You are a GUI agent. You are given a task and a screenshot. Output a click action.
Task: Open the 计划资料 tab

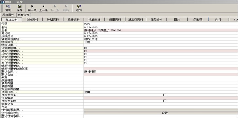[x=53, y=19]
